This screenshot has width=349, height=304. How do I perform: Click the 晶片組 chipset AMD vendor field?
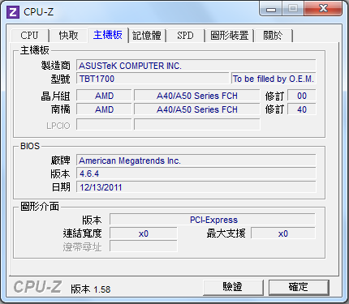click(x=104, y=96)
